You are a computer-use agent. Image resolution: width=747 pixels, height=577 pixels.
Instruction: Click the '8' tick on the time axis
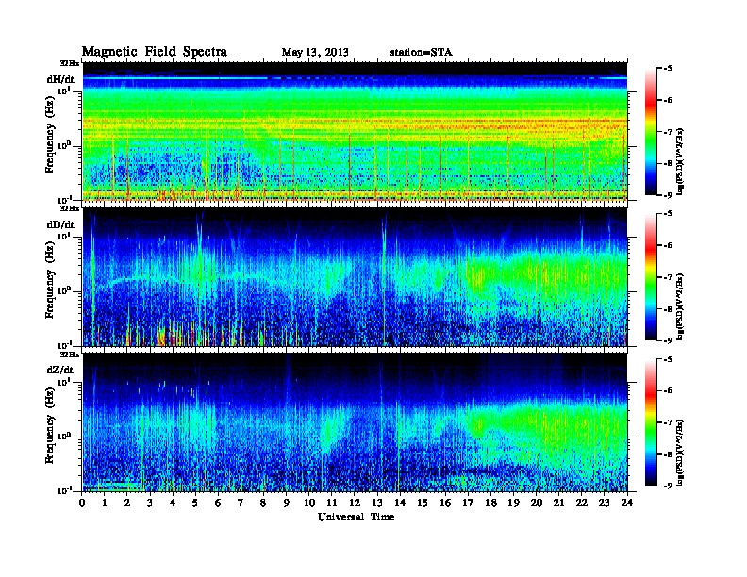coord(263,503)
